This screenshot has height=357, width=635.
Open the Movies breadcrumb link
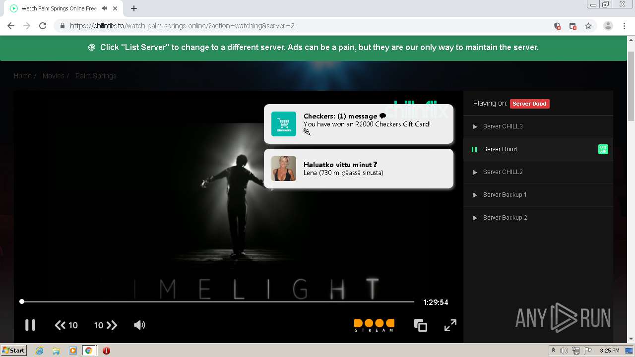coord(54,76)
